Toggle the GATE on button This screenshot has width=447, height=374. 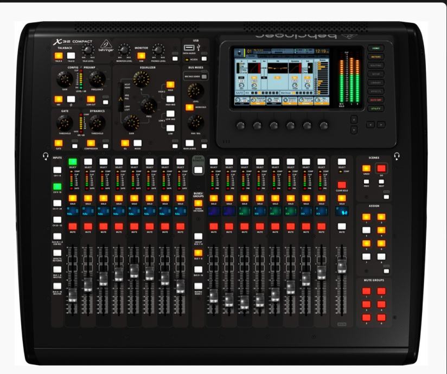pos(59,143)
